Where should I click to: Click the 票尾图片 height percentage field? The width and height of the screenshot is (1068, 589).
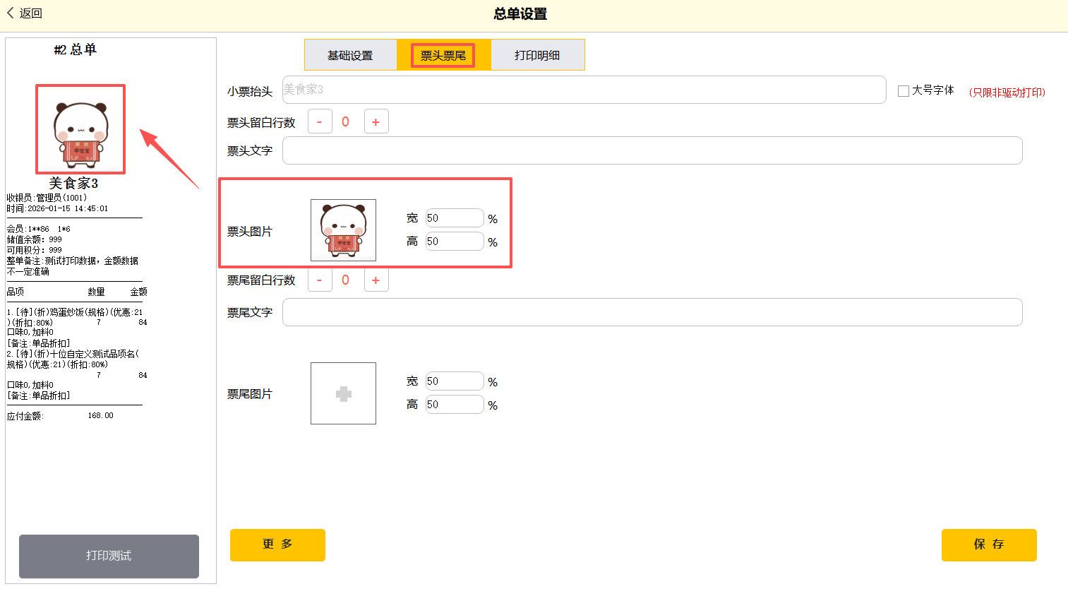coord(455,405)
